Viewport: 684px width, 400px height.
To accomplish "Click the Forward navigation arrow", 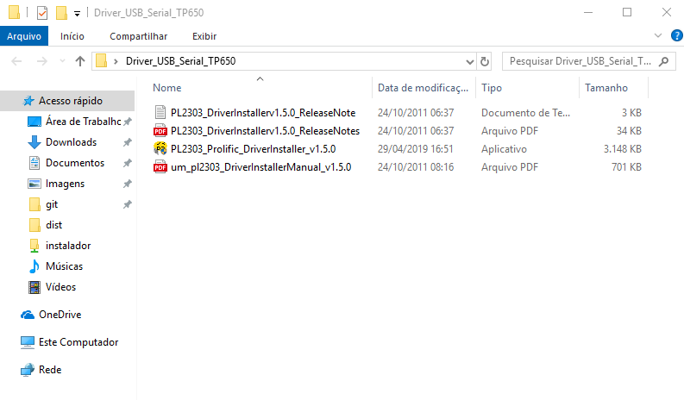I will (42, 61).
